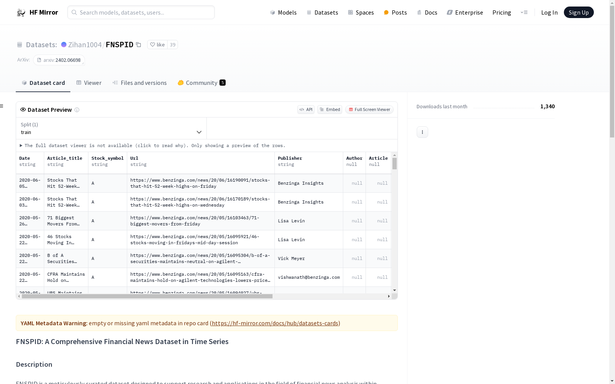Click the Zihan1004 user avatar
This screenshot has width=615, height=384.
pos(64,45)
